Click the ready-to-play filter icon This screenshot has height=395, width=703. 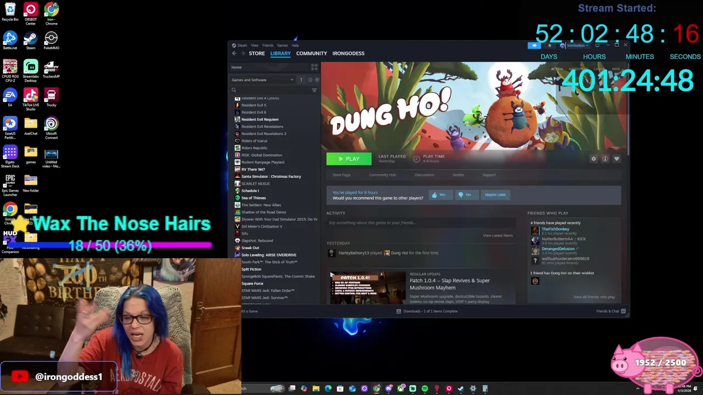point(317,80)
